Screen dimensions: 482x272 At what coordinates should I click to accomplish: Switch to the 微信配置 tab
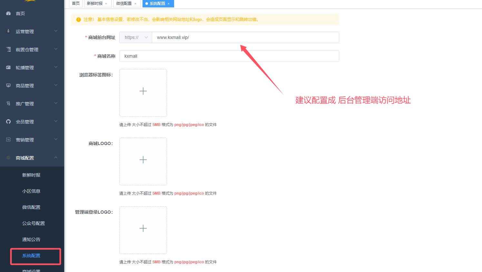(x=124, y=4)
